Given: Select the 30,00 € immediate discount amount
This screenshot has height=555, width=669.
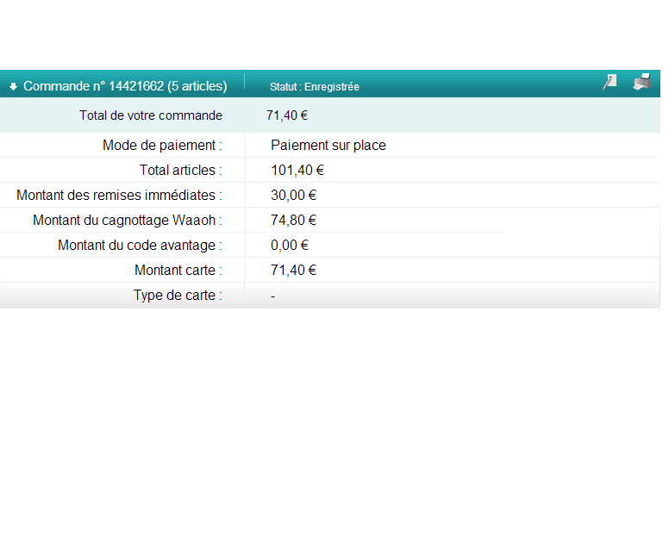Looking at the screenshot, I should pyautogui.click(x=293, y=196).
